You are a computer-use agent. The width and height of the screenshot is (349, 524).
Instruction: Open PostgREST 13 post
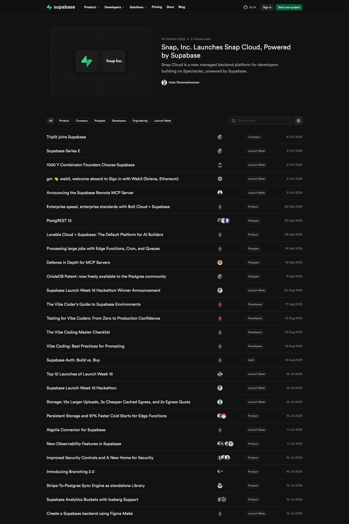coord(59,221)
